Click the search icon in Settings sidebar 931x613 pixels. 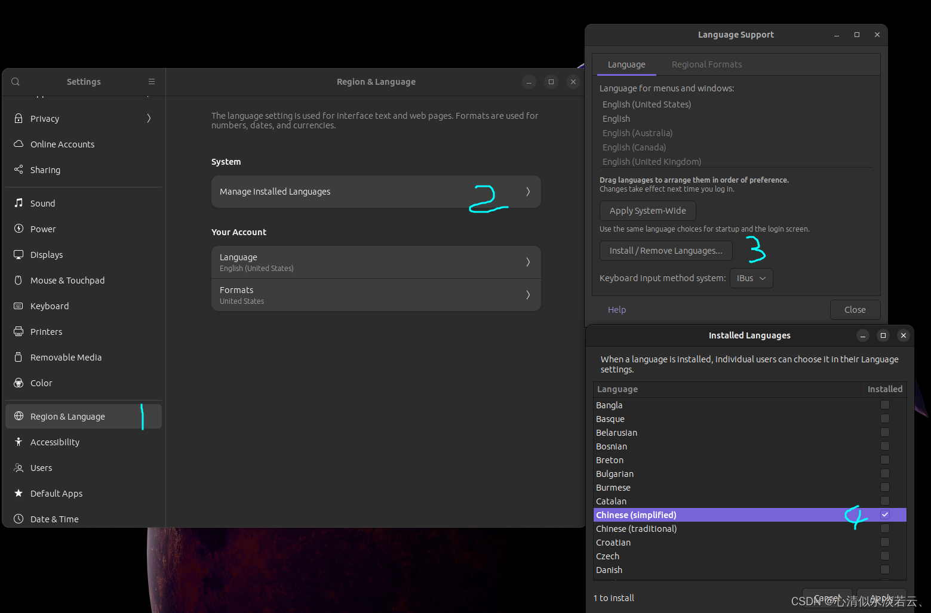[16, 82]
